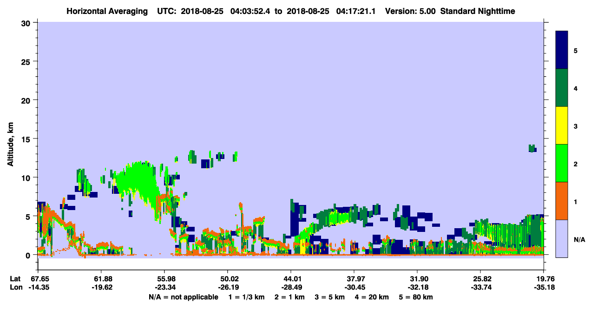This screenshot has height=310, width=604.
Task: Click longitude value -33.74
Action: click(x=480, y=287)
